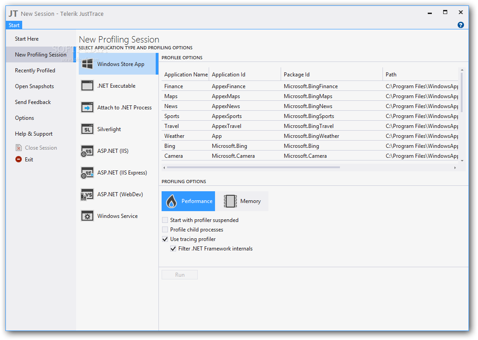Click the .NET Executable window icon
478x340 pixels.
pyautogui.click(x=87, y=86)
